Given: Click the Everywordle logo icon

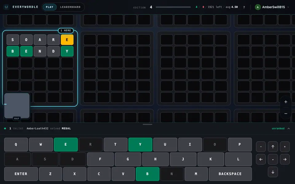Looking at the screenshot, I should pos(6,7).
